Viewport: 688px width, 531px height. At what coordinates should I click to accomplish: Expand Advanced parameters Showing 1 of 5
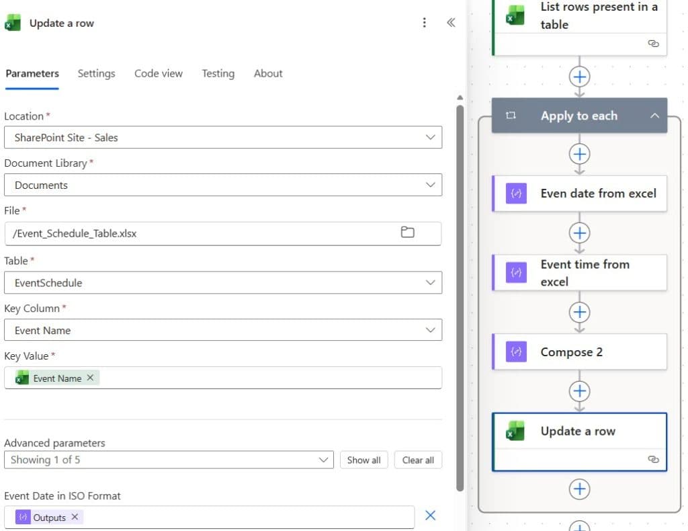[169, 460]
